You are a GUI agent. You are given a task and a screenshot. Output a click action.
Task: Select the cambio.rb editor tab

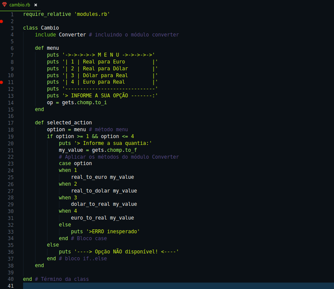20,5
